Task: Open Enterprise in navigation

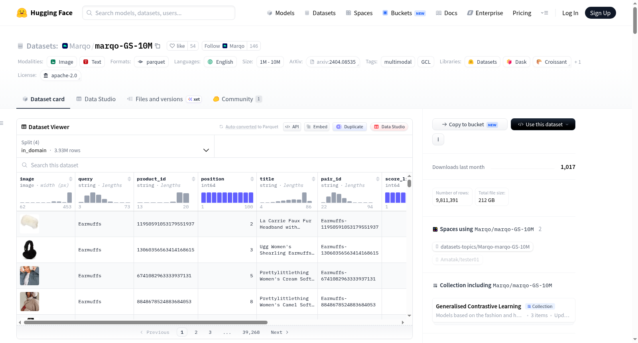Action: click(x=485, y=13)
